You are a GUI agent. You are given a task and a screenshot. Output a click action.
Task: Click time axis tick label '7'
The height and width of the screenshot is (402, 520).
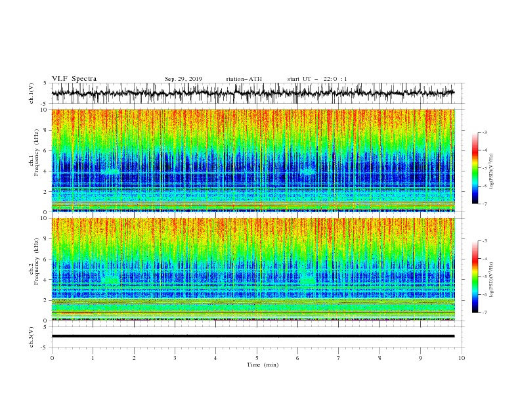tap(339, 358)
